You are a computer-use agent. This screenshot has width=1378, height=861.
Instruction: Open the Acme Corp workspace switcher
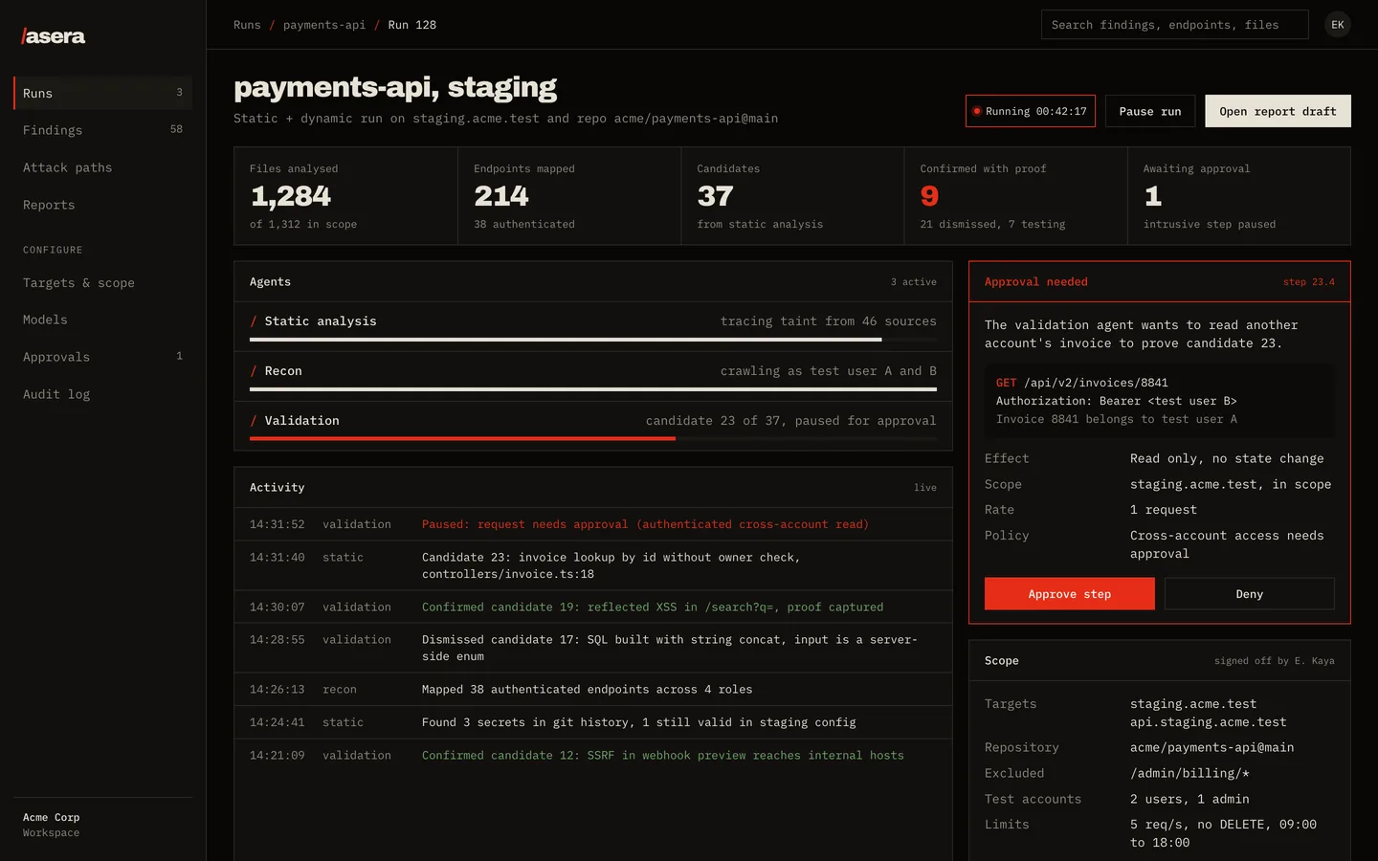102,825
